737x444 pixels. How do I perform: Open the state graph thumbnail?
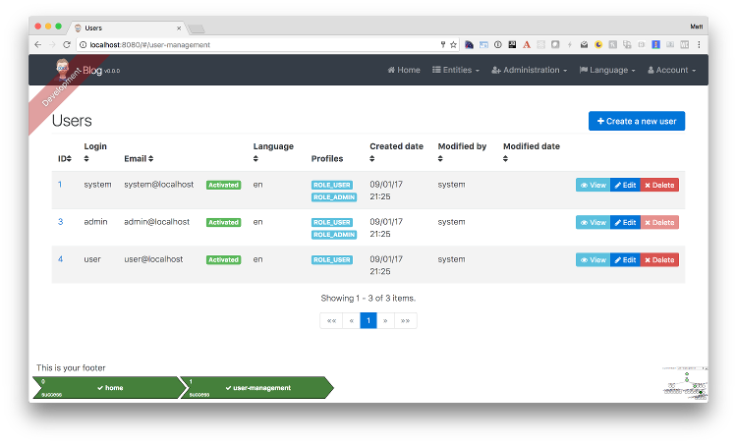coord(685,383)
